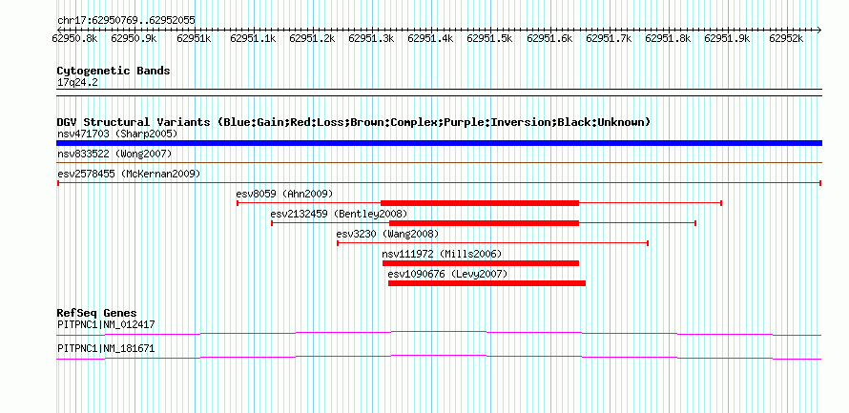Click the 62951.9k ruler position
This screenshot has width=849, height=413.
pos(727,38)
